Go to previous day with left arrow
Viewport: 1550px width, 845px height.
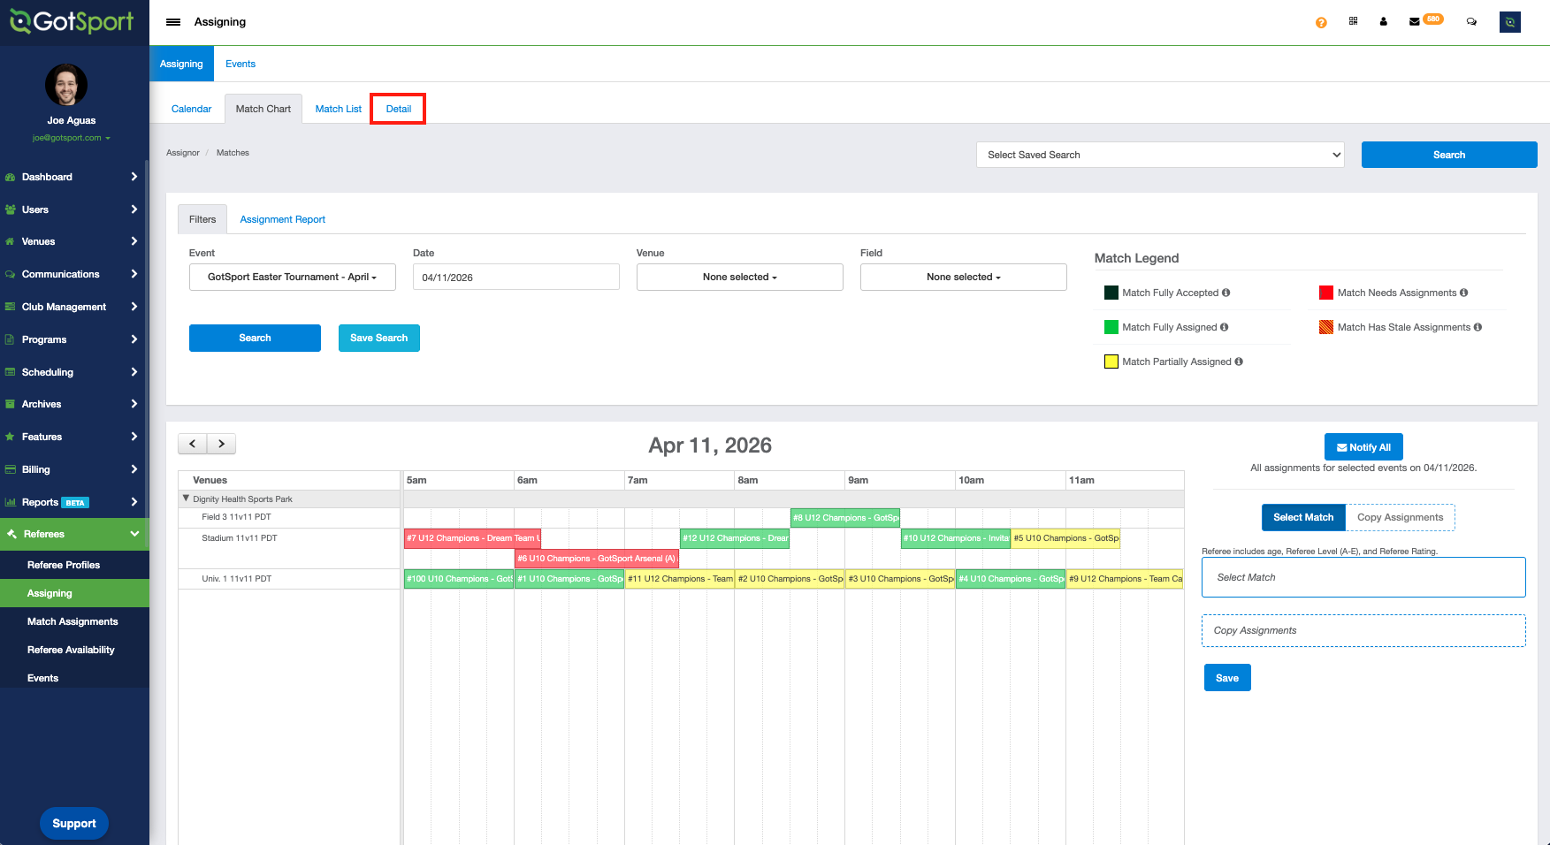pyautogui.click(x=193, y=444)
